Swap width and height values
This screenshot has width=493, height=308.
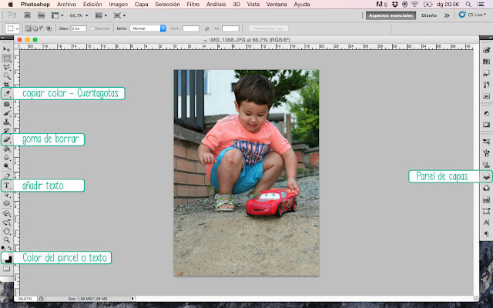pos(207,28)
